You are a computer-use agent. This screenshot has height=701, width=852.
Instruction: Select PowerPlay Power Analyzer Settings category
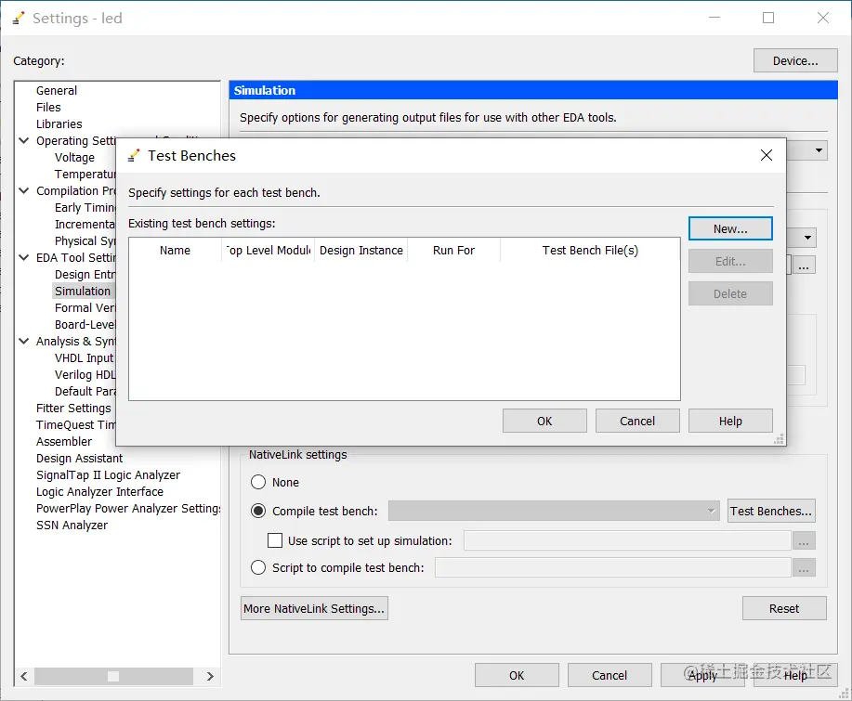click(x=128, y=509)
